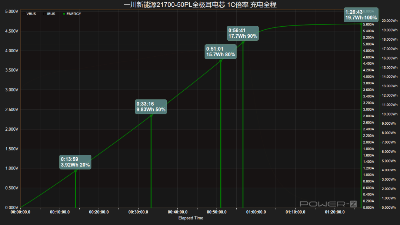Image resolution: width=400 pixels, height=225 pixels.
Task: Click the curve marker dot at 80% charge
Action: pos(221,61)
